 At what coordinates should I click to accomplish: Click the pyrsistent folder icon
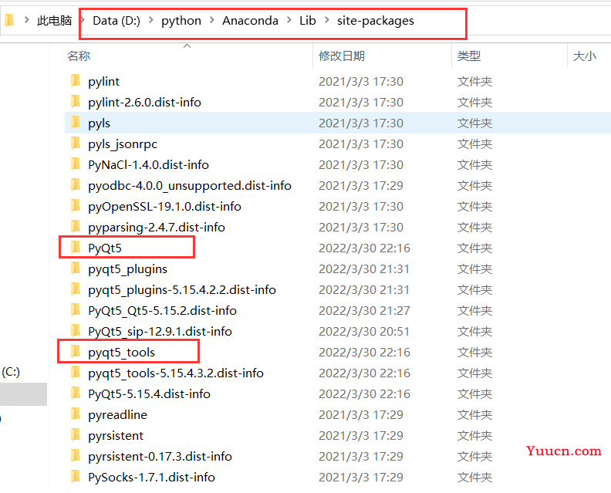(76, 435)
